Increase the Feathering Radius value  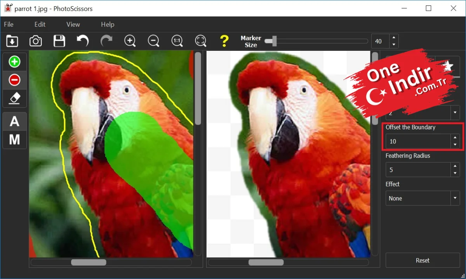pyautogui.click(x=455, y=166)
